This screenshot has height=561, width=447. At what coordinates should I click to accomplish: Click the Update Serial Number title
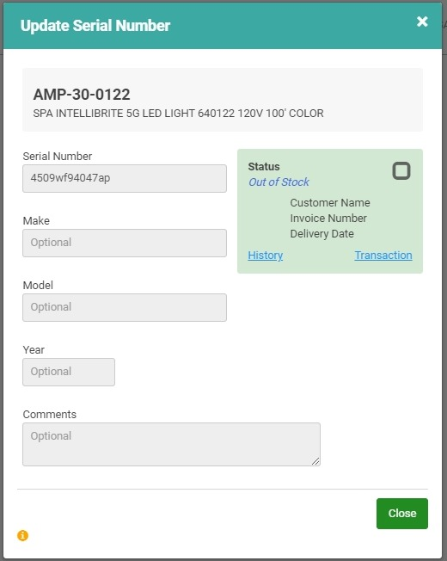click(95, 26)
